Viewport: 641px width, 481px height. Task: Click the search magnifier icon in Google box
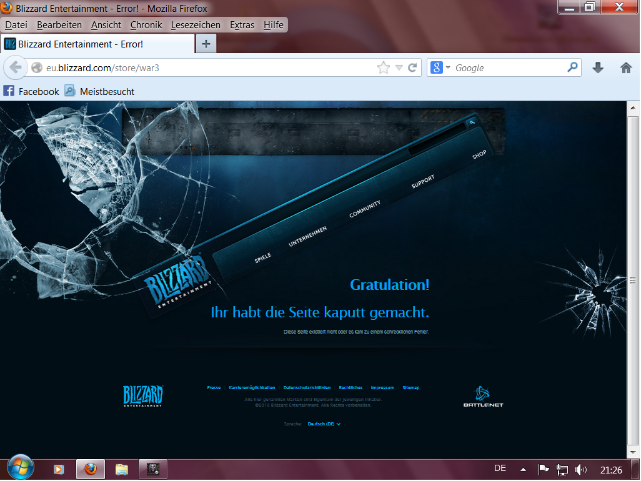[x=573, y=67]
